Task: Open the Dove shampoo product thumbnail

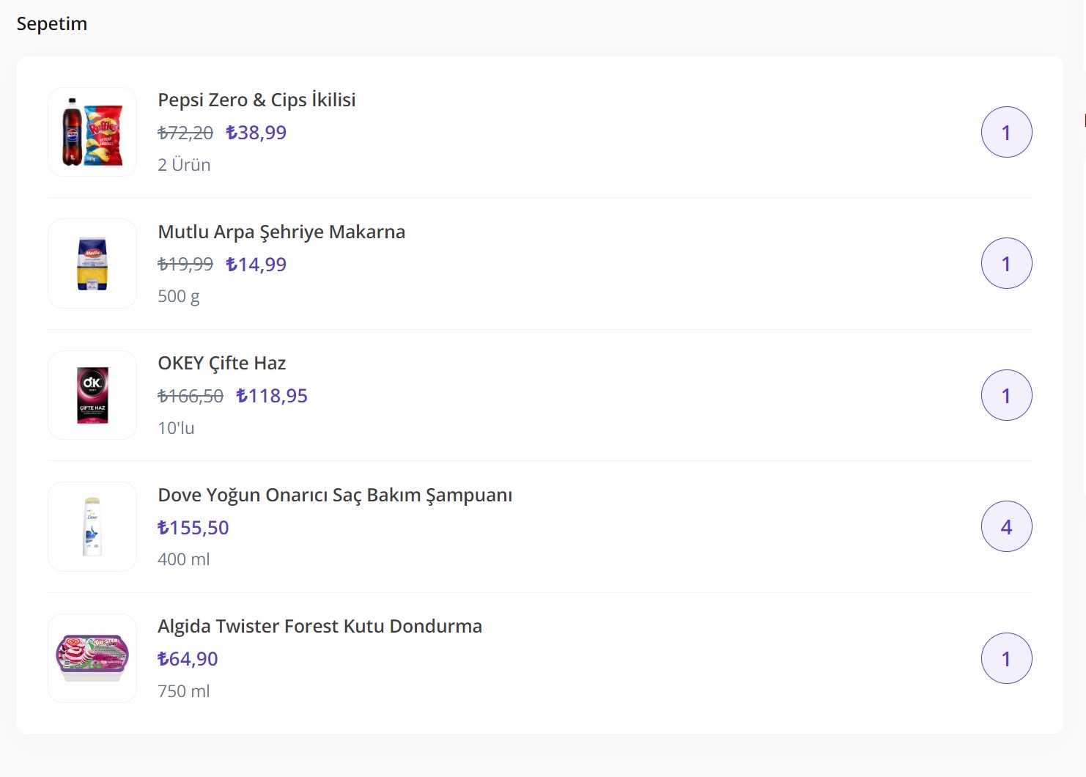Action: [92, 526]
